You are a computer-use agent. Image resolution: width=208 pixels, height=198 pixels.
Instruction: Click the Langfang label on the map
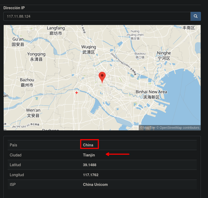pyautogui.click(x=56, y=31)
